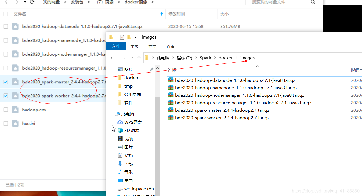Viewport: 362px width, 196px height.
Task: Open tmp folder in navigation pane
Action: [128, 86]
